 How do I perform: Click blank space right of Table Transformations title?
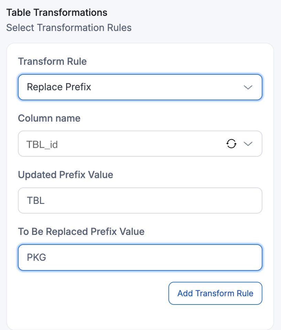click(193, 13)
